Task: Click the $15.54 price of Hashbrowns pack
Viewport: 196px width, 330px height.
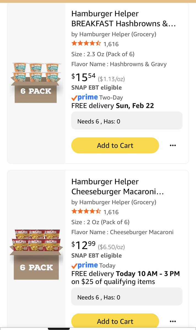Action: pyautogui.click(x=83, y=78)
